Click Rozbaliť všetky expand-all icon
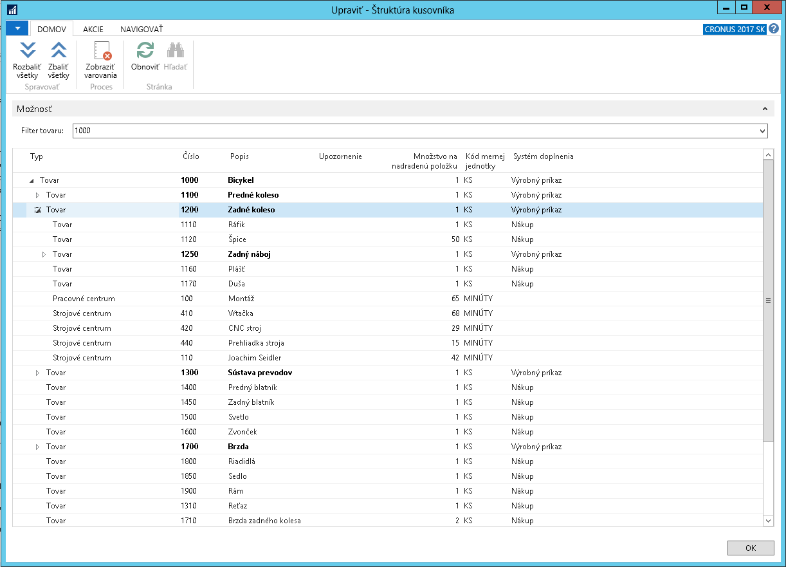Viewport: 786px width, 567px height. (27, 51)
